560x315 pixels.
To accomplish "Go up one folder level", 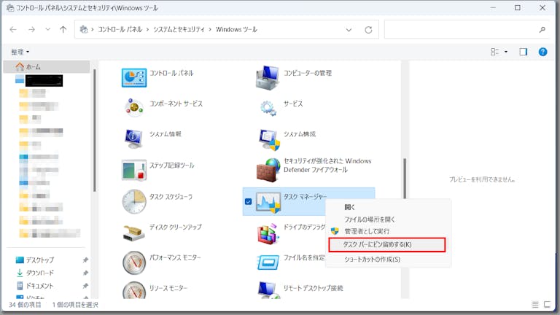I will (x=63, y=29).
